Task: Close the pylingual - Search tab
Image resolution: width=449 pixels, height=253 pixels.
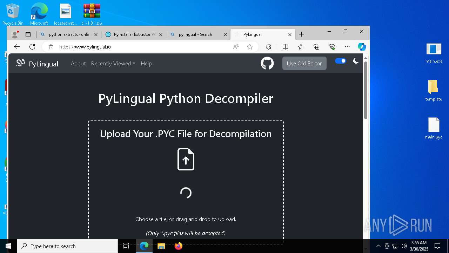Action: 225,34
